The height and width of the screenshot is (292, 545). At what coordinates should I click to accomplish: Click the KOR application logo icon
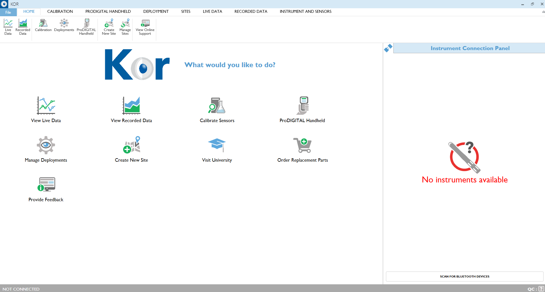point(4,4)
